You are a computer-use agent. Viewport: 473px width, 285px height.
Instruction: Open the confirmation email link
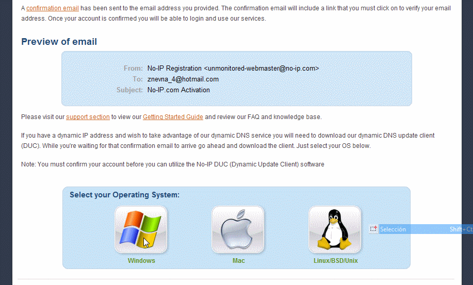pyautogui.click(x=53, y=8)
